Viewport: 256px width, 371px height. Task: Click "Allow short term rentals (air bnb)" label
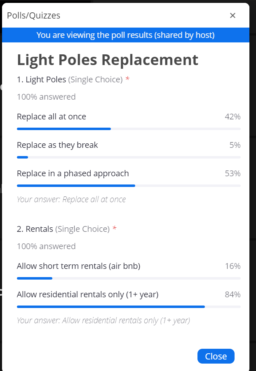[x=78, y=266]
